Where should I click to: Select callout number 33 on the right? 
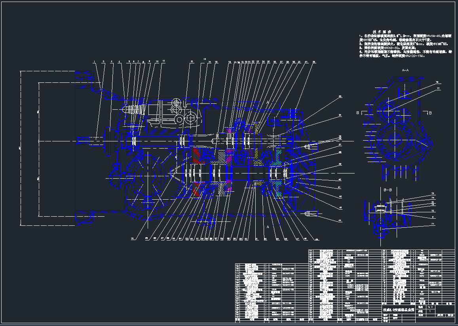(x=340, y=96)
